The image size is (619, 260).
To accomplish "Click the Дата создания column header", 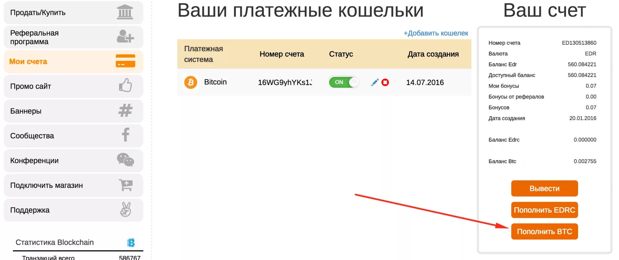I will tap(433, 54).
